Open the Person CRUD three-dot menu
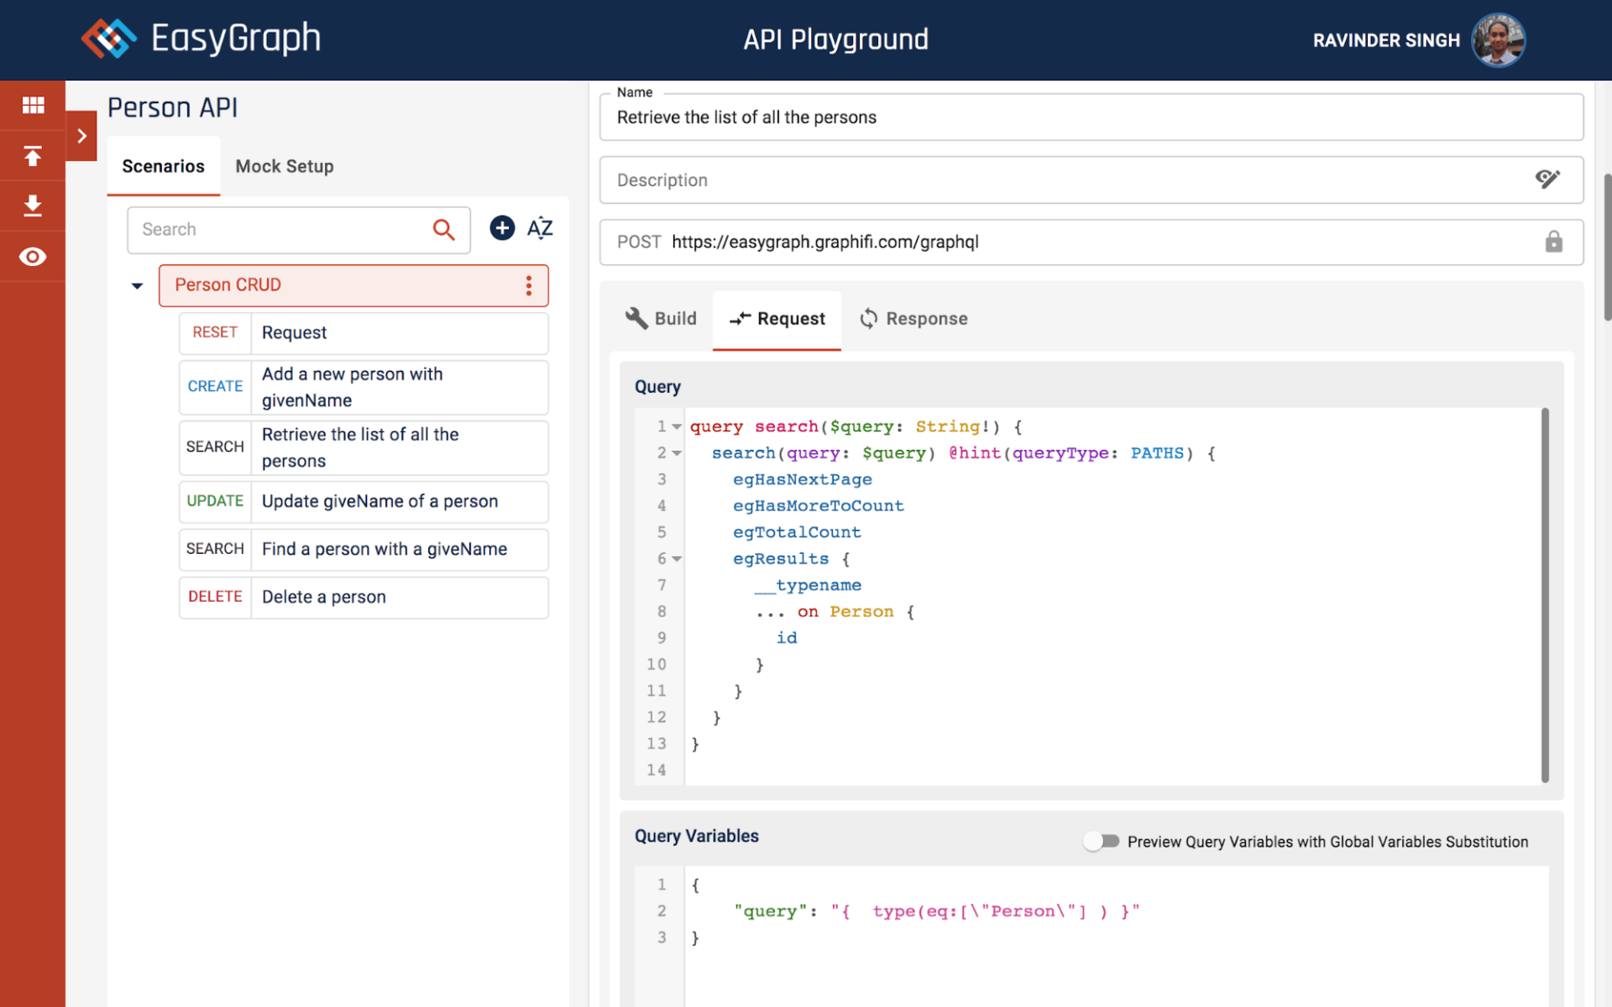Image resolution: width=1612 pixels, height=1007 pixels. click(529, 285)
